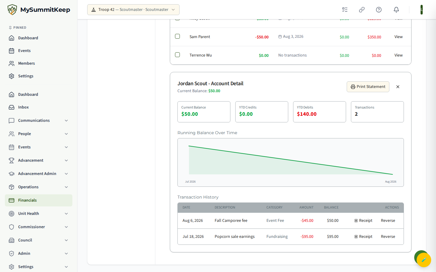This screenshot has height=272, width=436.
Task: Open the notifications bell icon
Action: pyautogui.click(x=396, y=10)
